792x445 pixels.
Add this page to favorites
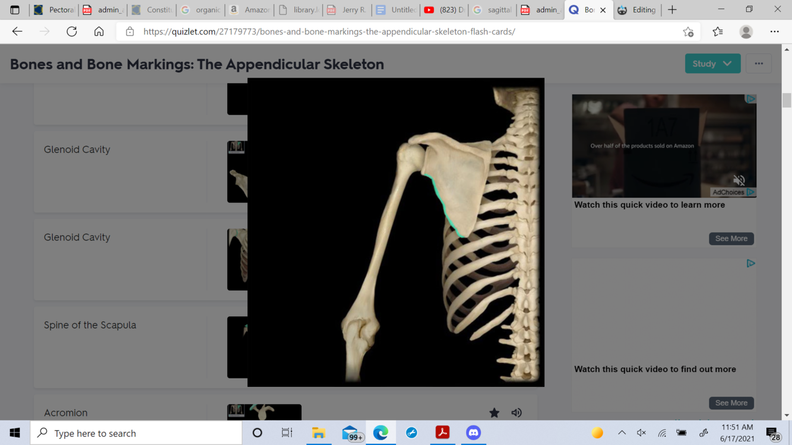coord(688,31)
